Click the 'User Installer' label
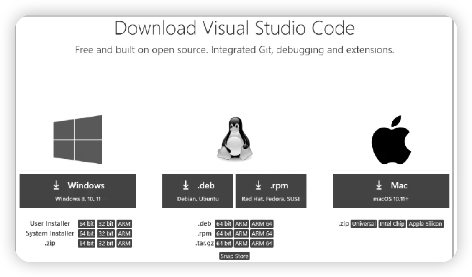472x277 pixels. tap(50, 223)
